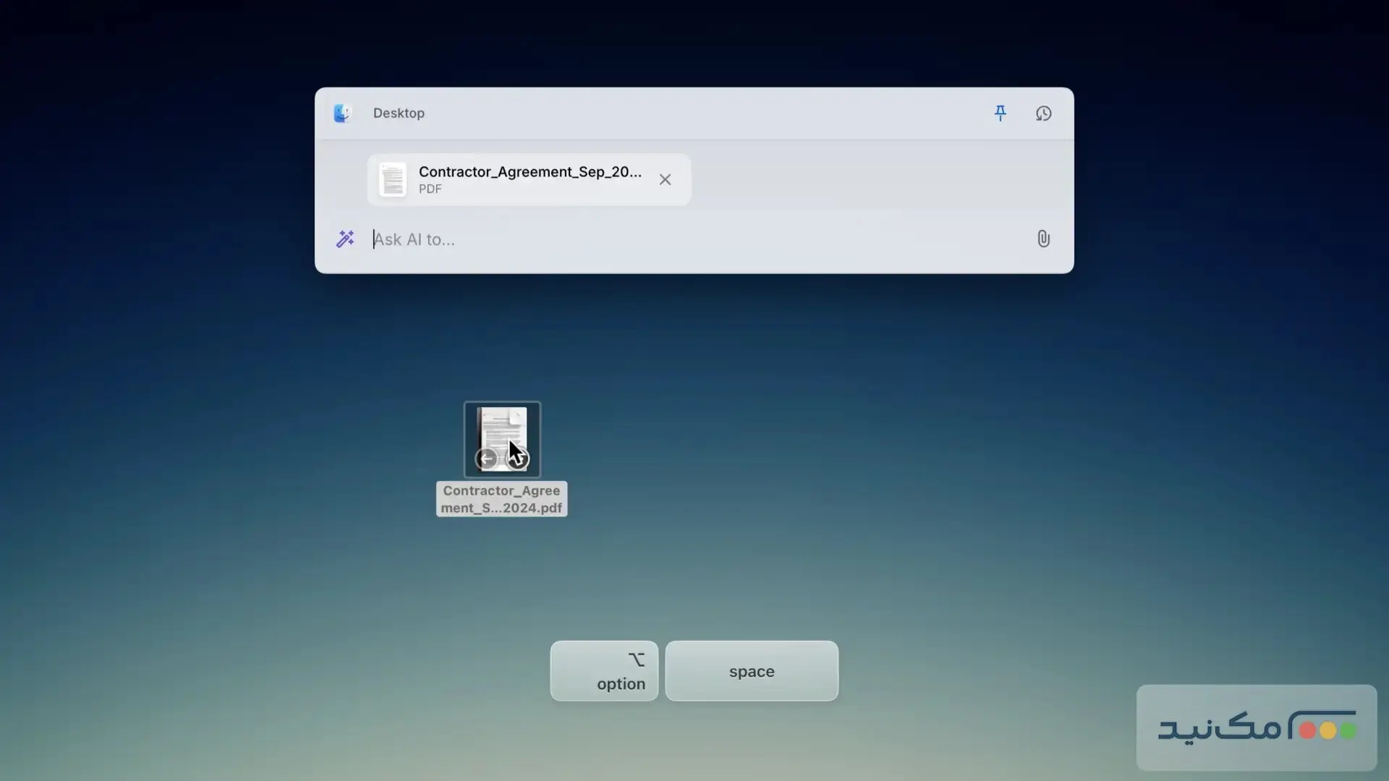Toggle the pin icon to keep the window open

pyautogui.click(x=1000, y=114)
